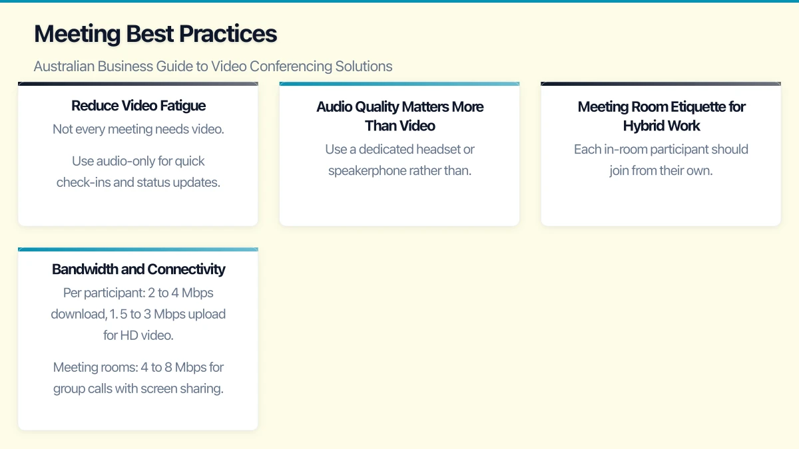This screenshot has width=799, height=449.
Task: Select the 'Per participant: 2 to 4 Mbps' paragraph
Action: point(138,313)
